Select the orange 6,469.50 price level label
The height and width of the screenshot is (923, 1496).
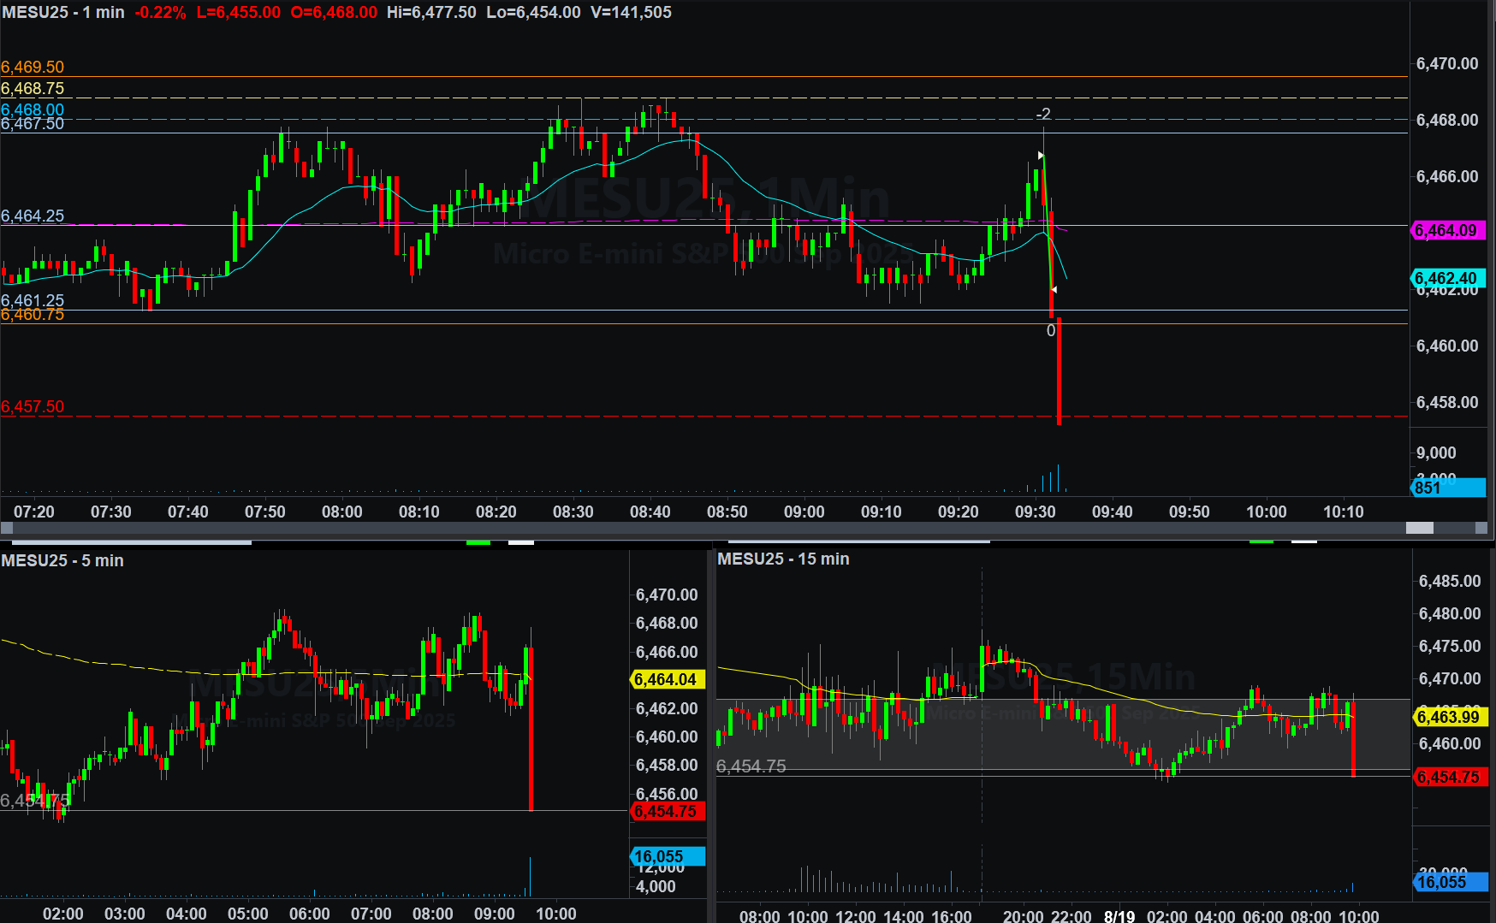33,67
